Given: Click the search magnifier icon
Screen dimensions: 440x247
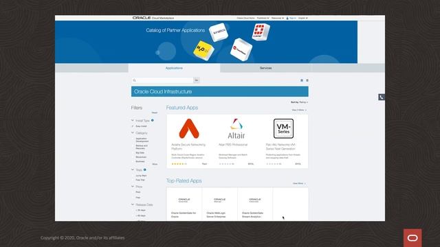Looking at the screenshot, I should [135, 80].
